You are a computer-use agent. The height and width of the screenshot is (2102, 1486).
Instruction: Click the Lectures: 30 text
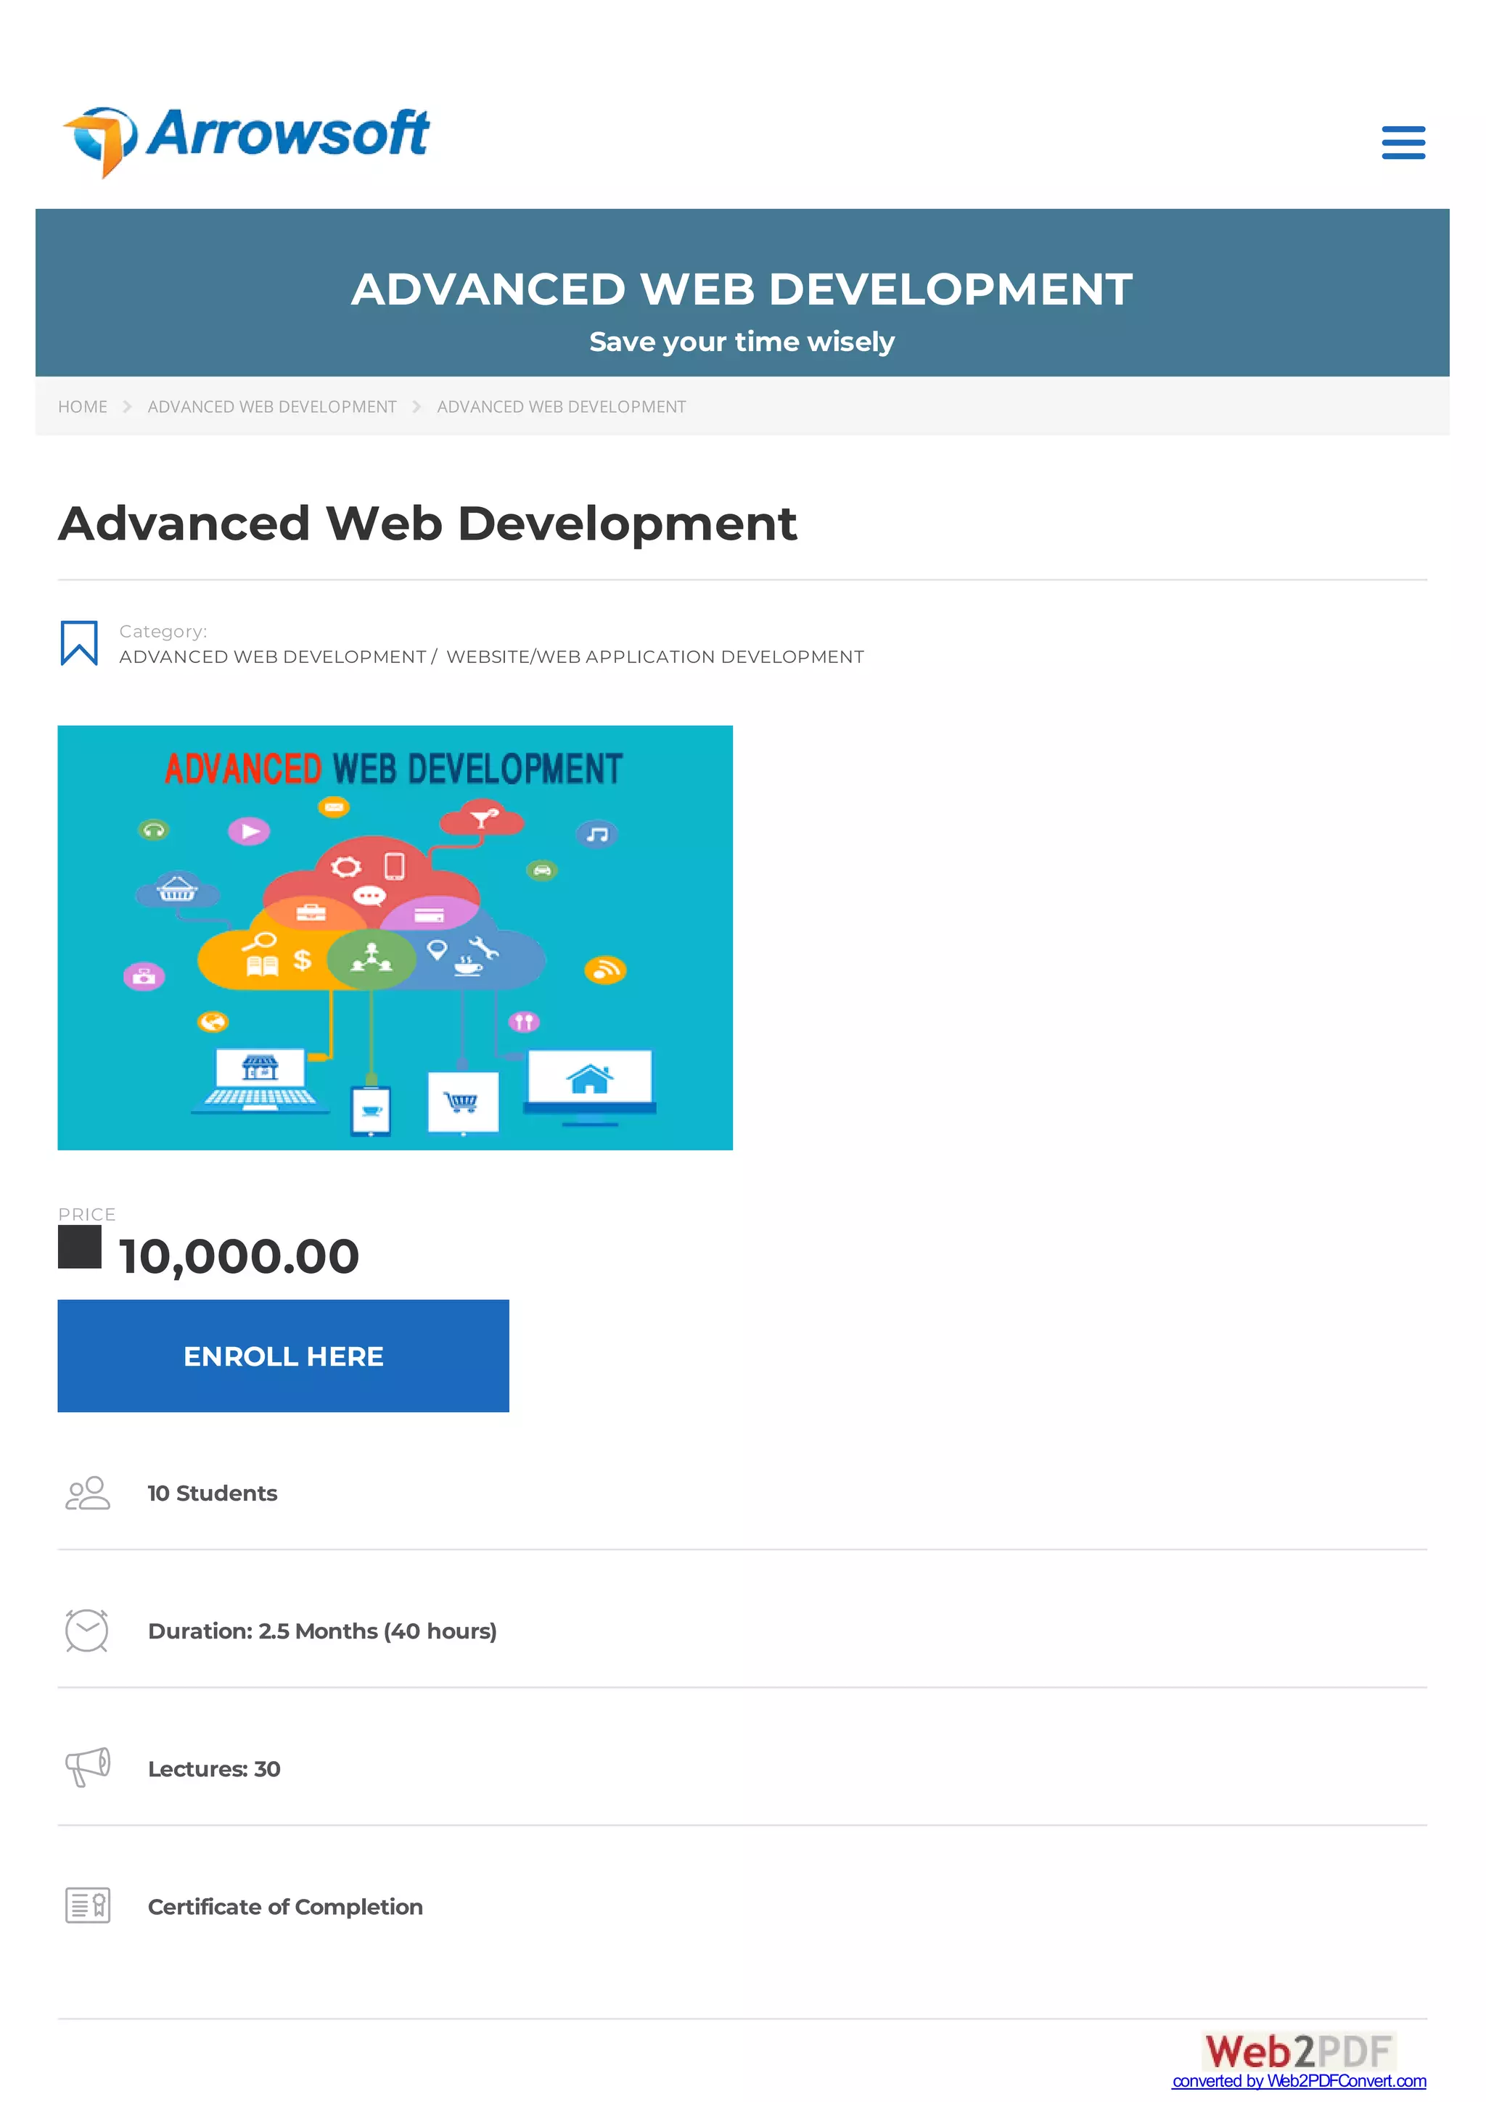tap(214, 1769)
